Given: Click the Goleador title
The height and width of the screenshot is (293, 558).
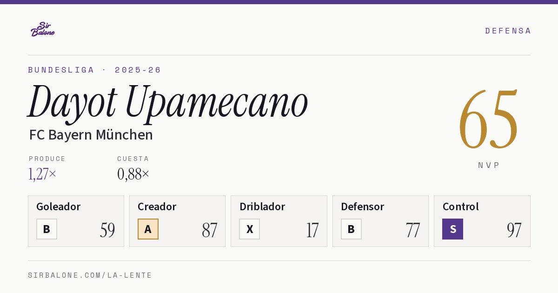Looking at the screenshot, I should coord(59,206).
